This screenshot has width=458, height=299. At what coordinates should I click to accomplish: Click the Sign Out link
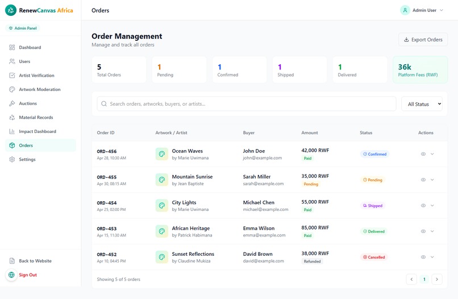(x=28, y=275)
